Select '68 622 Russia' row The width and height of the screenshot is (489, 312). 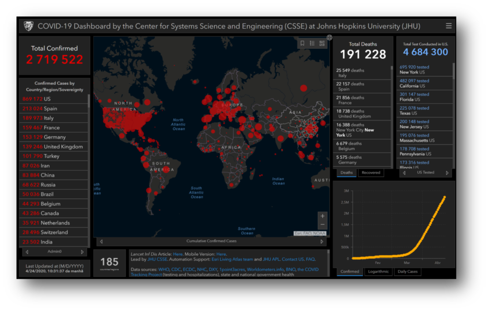(53, 185)
